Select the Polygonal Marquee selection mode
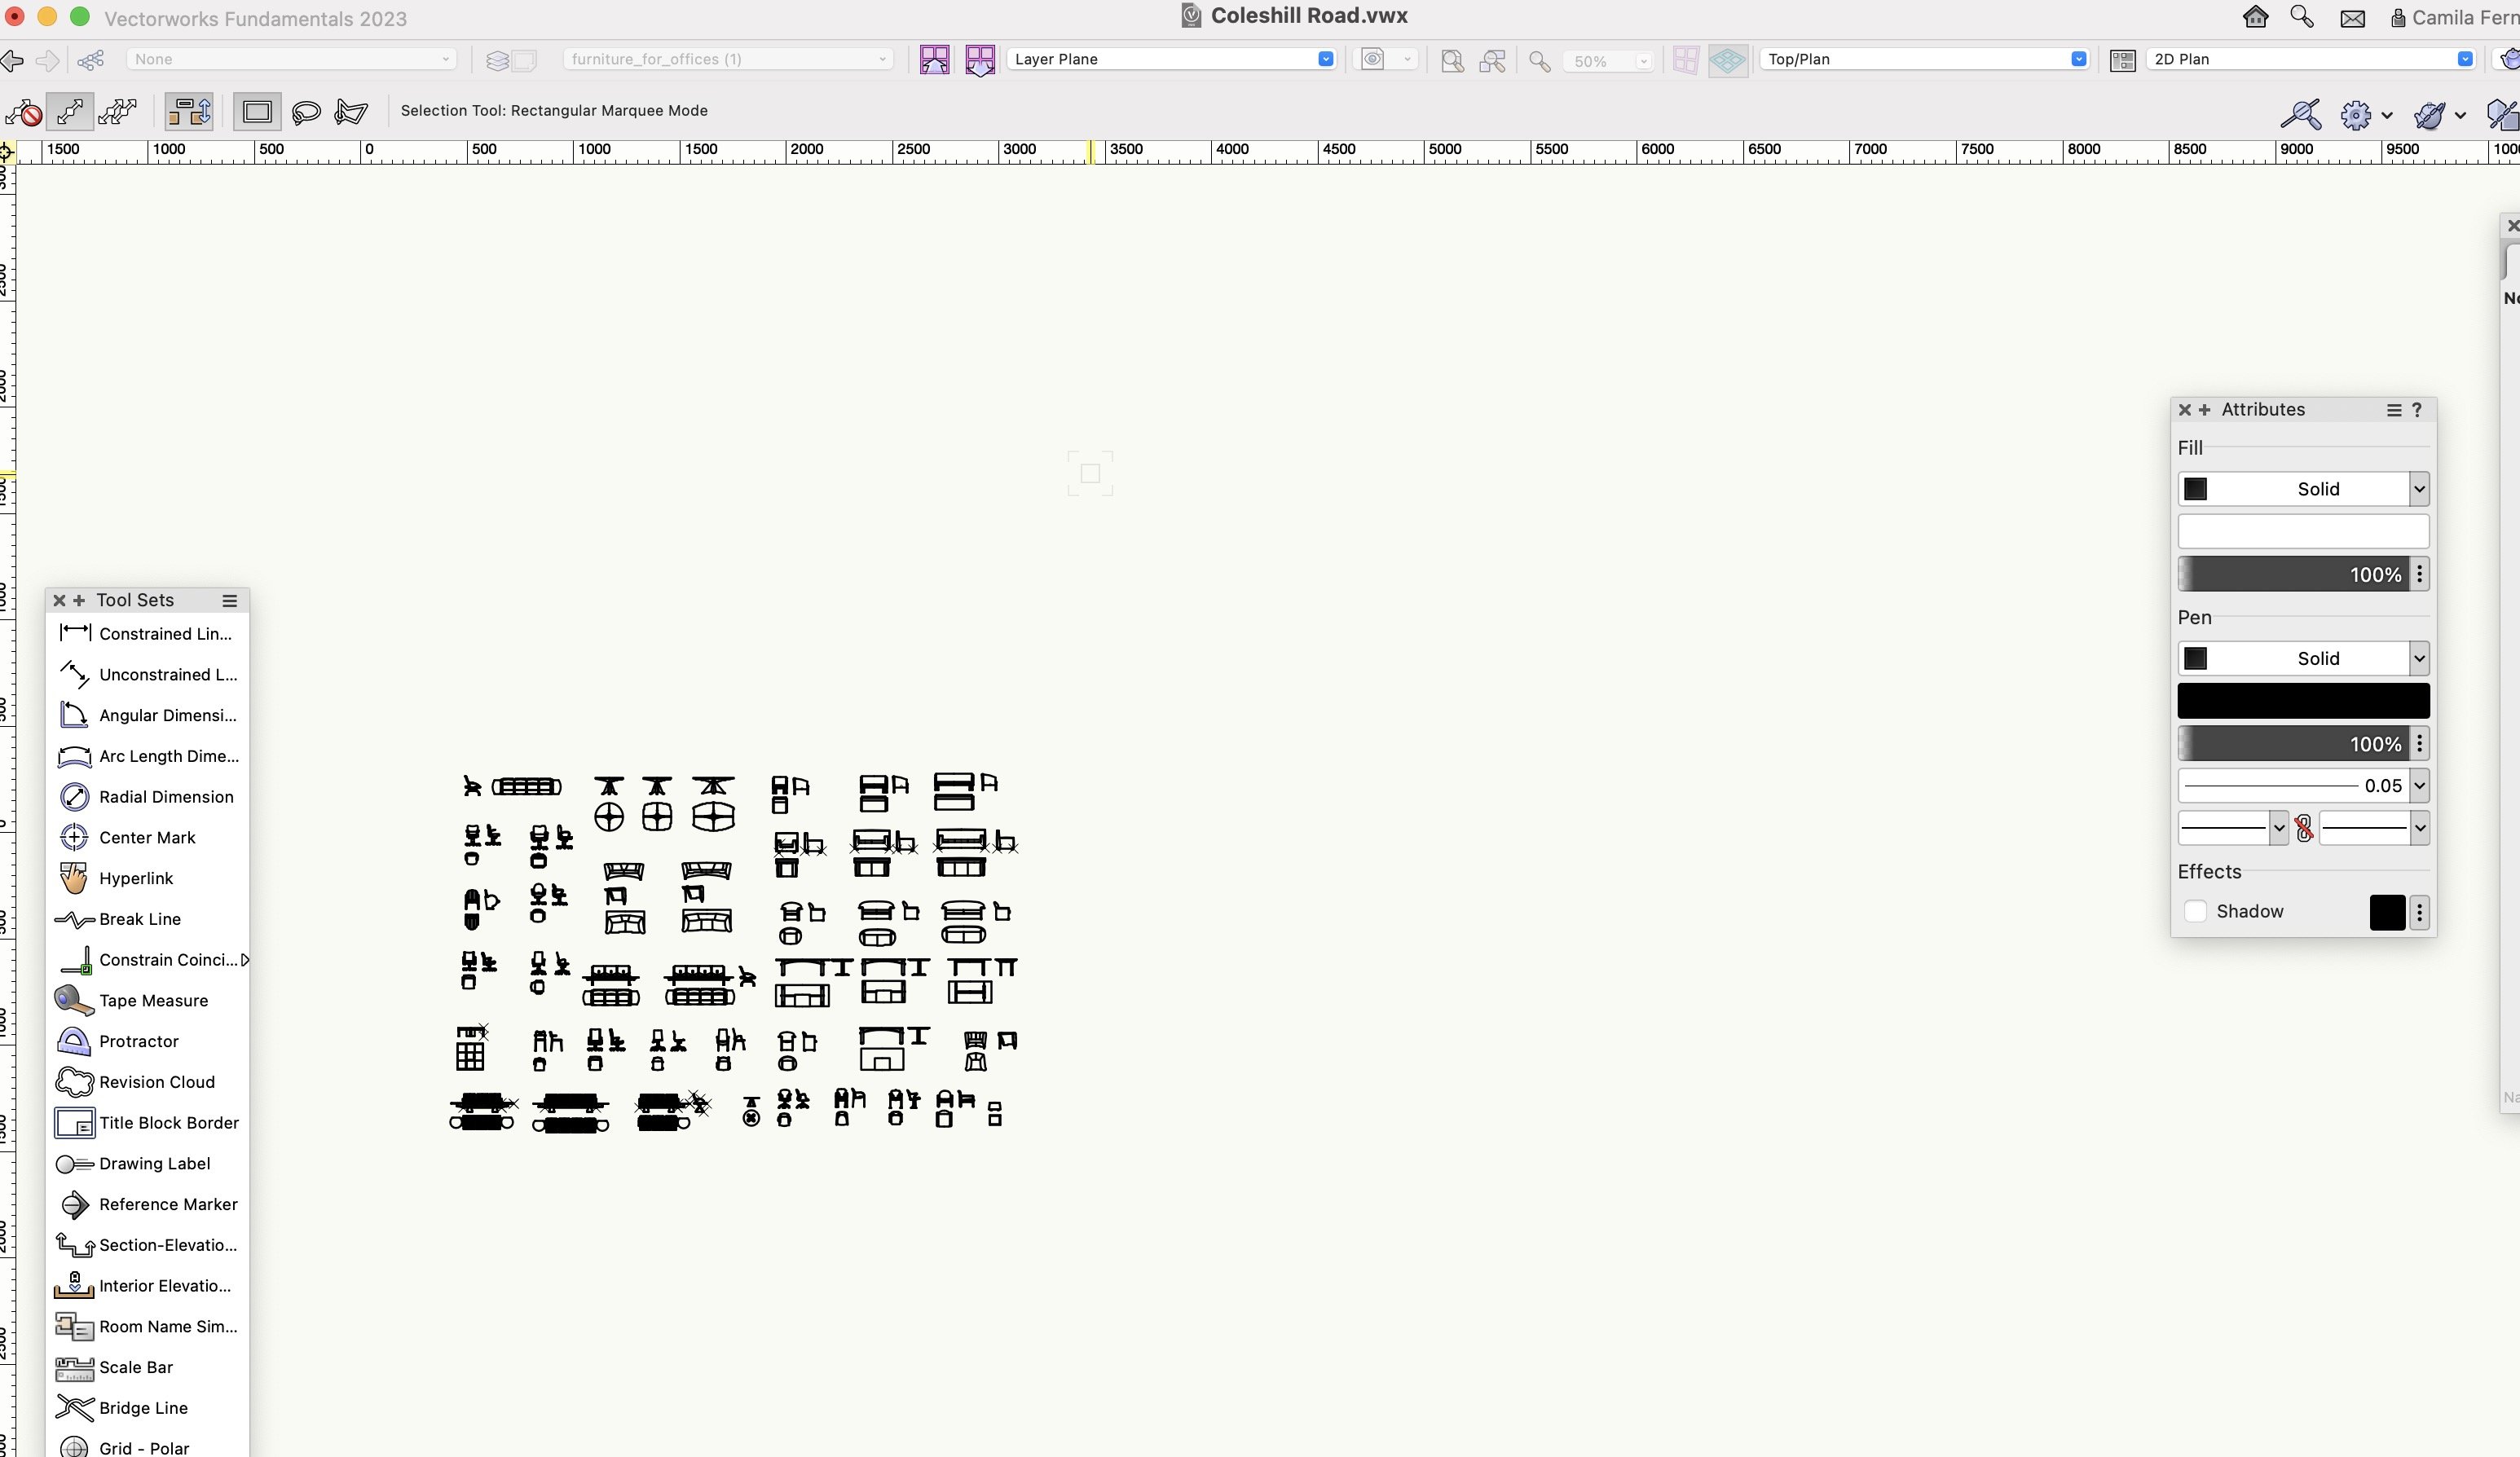 point(351,111)
